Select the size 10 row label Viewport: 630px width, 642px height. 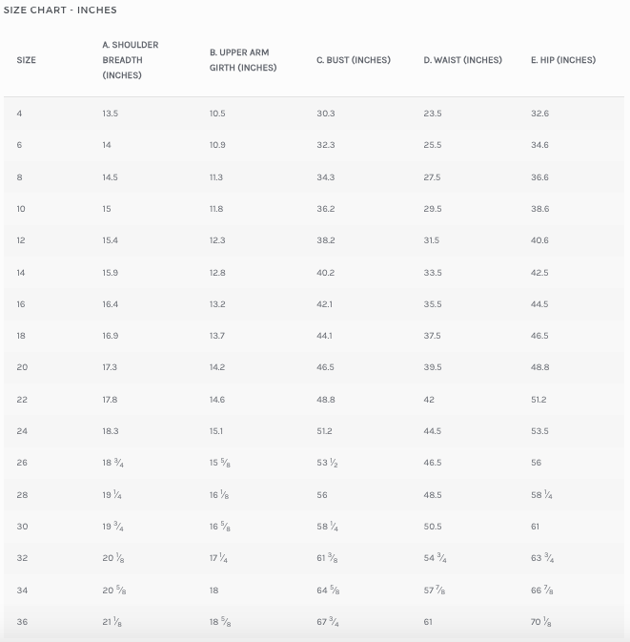click(21, 209)
